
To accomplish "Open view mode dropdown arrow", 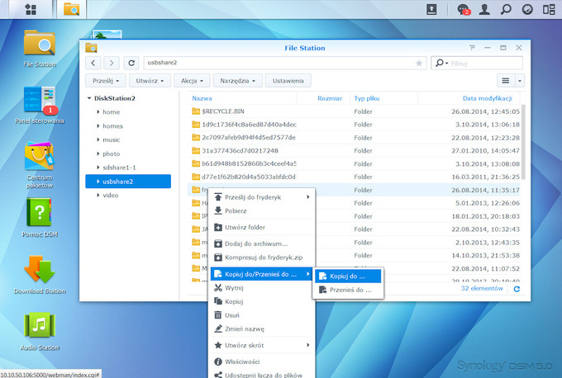I will tap(520, 81).
